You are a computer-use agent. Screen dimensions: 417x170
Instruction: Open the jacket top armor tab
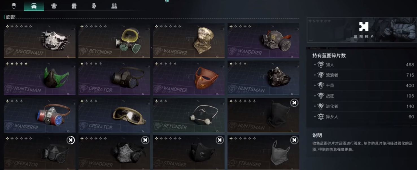54,6
